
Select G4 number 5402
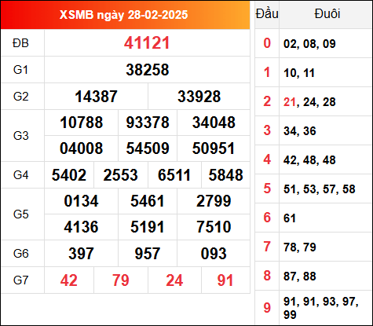(x=69, y=175)
